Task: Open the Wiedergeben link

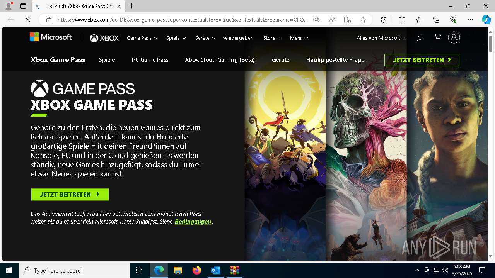Action: (x=238, y=38)
